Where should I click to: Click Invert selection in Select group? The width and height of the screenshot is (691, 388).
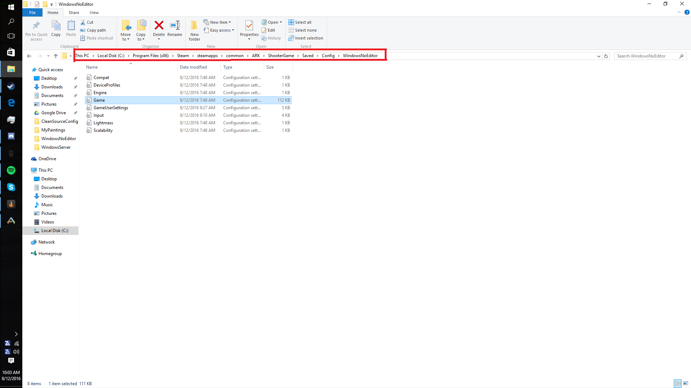(309, 38)
